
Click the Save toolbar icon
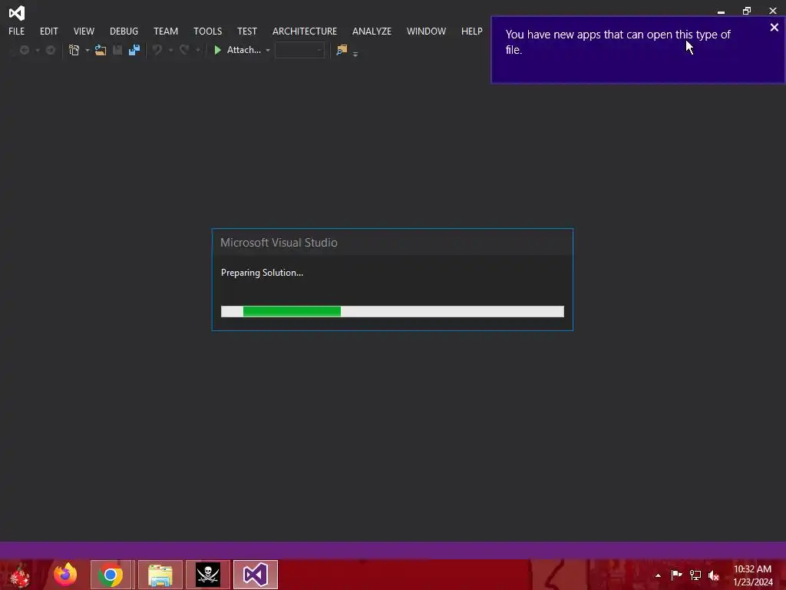[117, 50]
